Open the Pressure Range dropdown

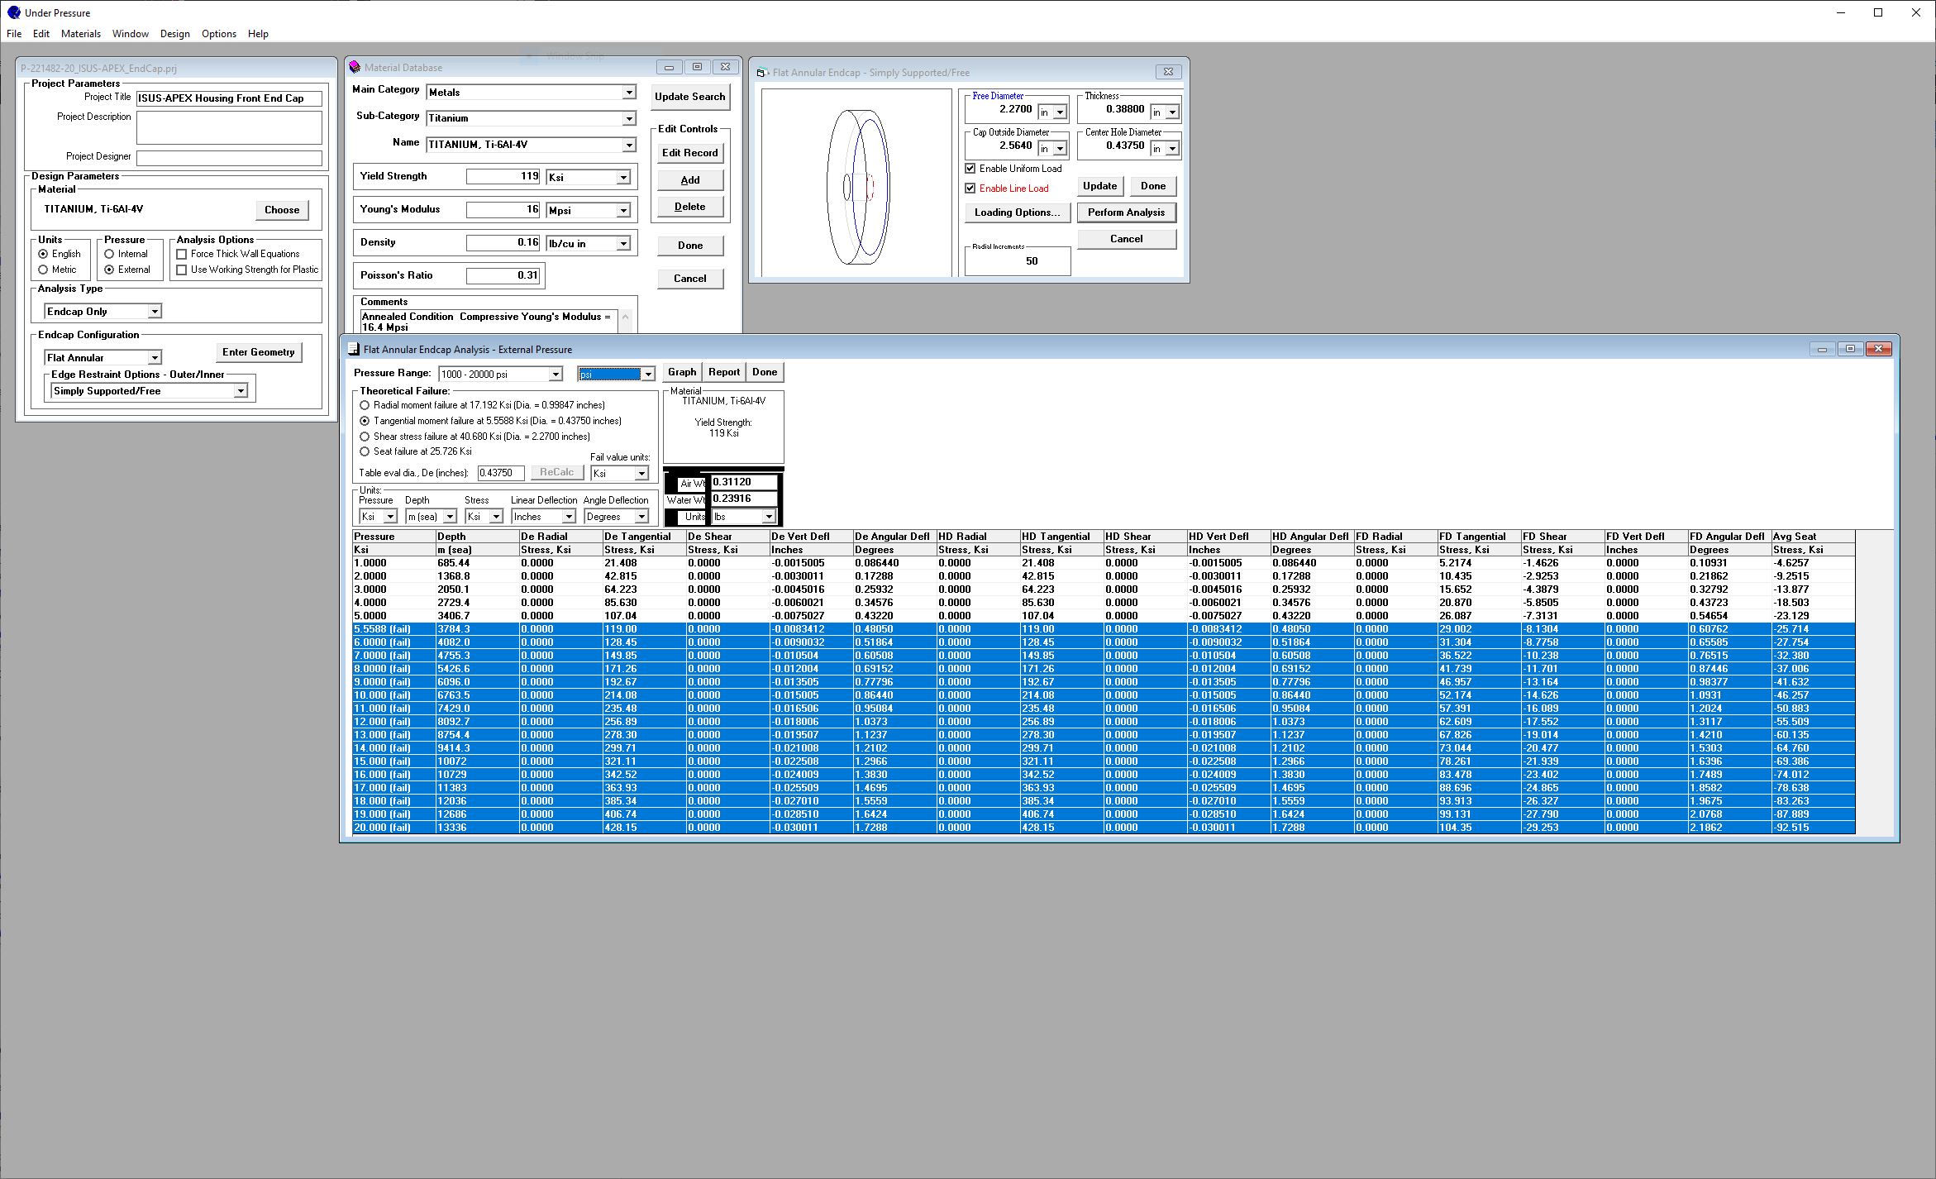556,374
